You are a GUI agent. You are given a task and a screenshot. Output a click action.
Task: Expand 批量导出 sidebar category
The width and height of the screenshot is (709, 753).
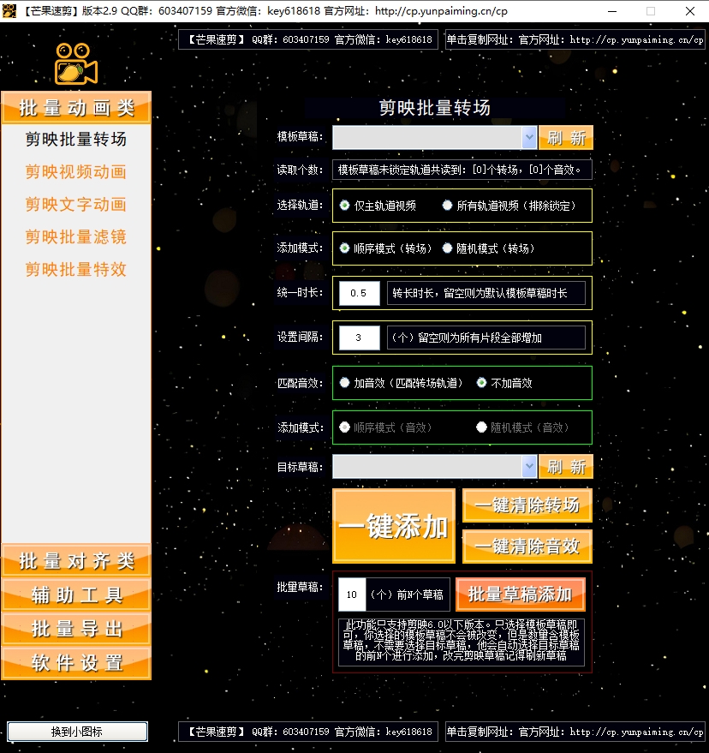[76, 628]
